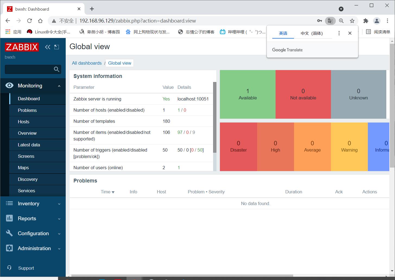Click the red Not available hosts tile
This screenshot has height=280, width=395.
pyautogui.click(x=303, y=94)
